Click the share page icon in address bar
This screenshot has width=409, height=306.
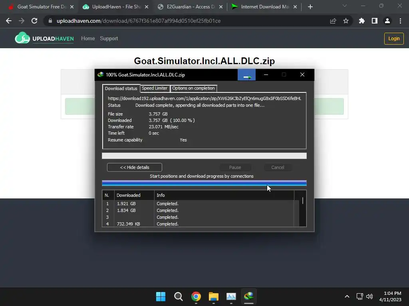[333, 21]
